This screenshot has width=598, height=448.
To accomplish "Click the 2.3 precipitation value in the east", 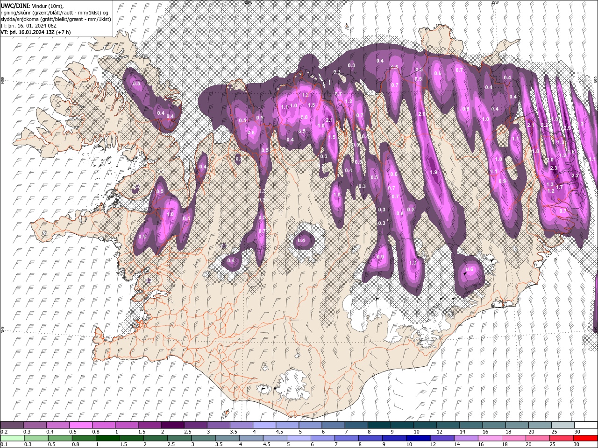I will pyautogui.click(x=554, y=168).
